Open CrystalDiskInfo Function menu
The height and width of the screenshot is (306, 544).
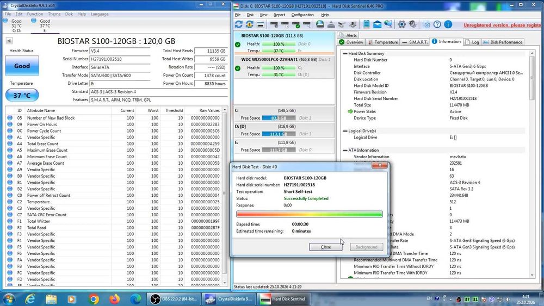35,14
